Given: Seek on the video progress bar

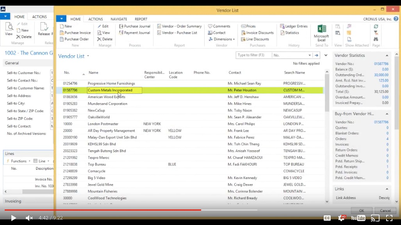Looking at the screenshot, I should point(201,210).
